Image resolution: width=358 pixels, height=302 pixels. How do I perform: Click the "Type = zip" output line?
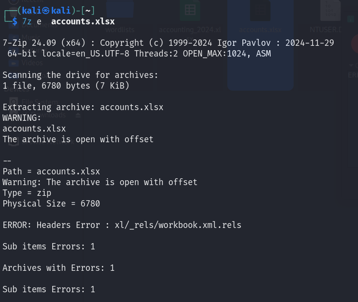pos(27,193)
